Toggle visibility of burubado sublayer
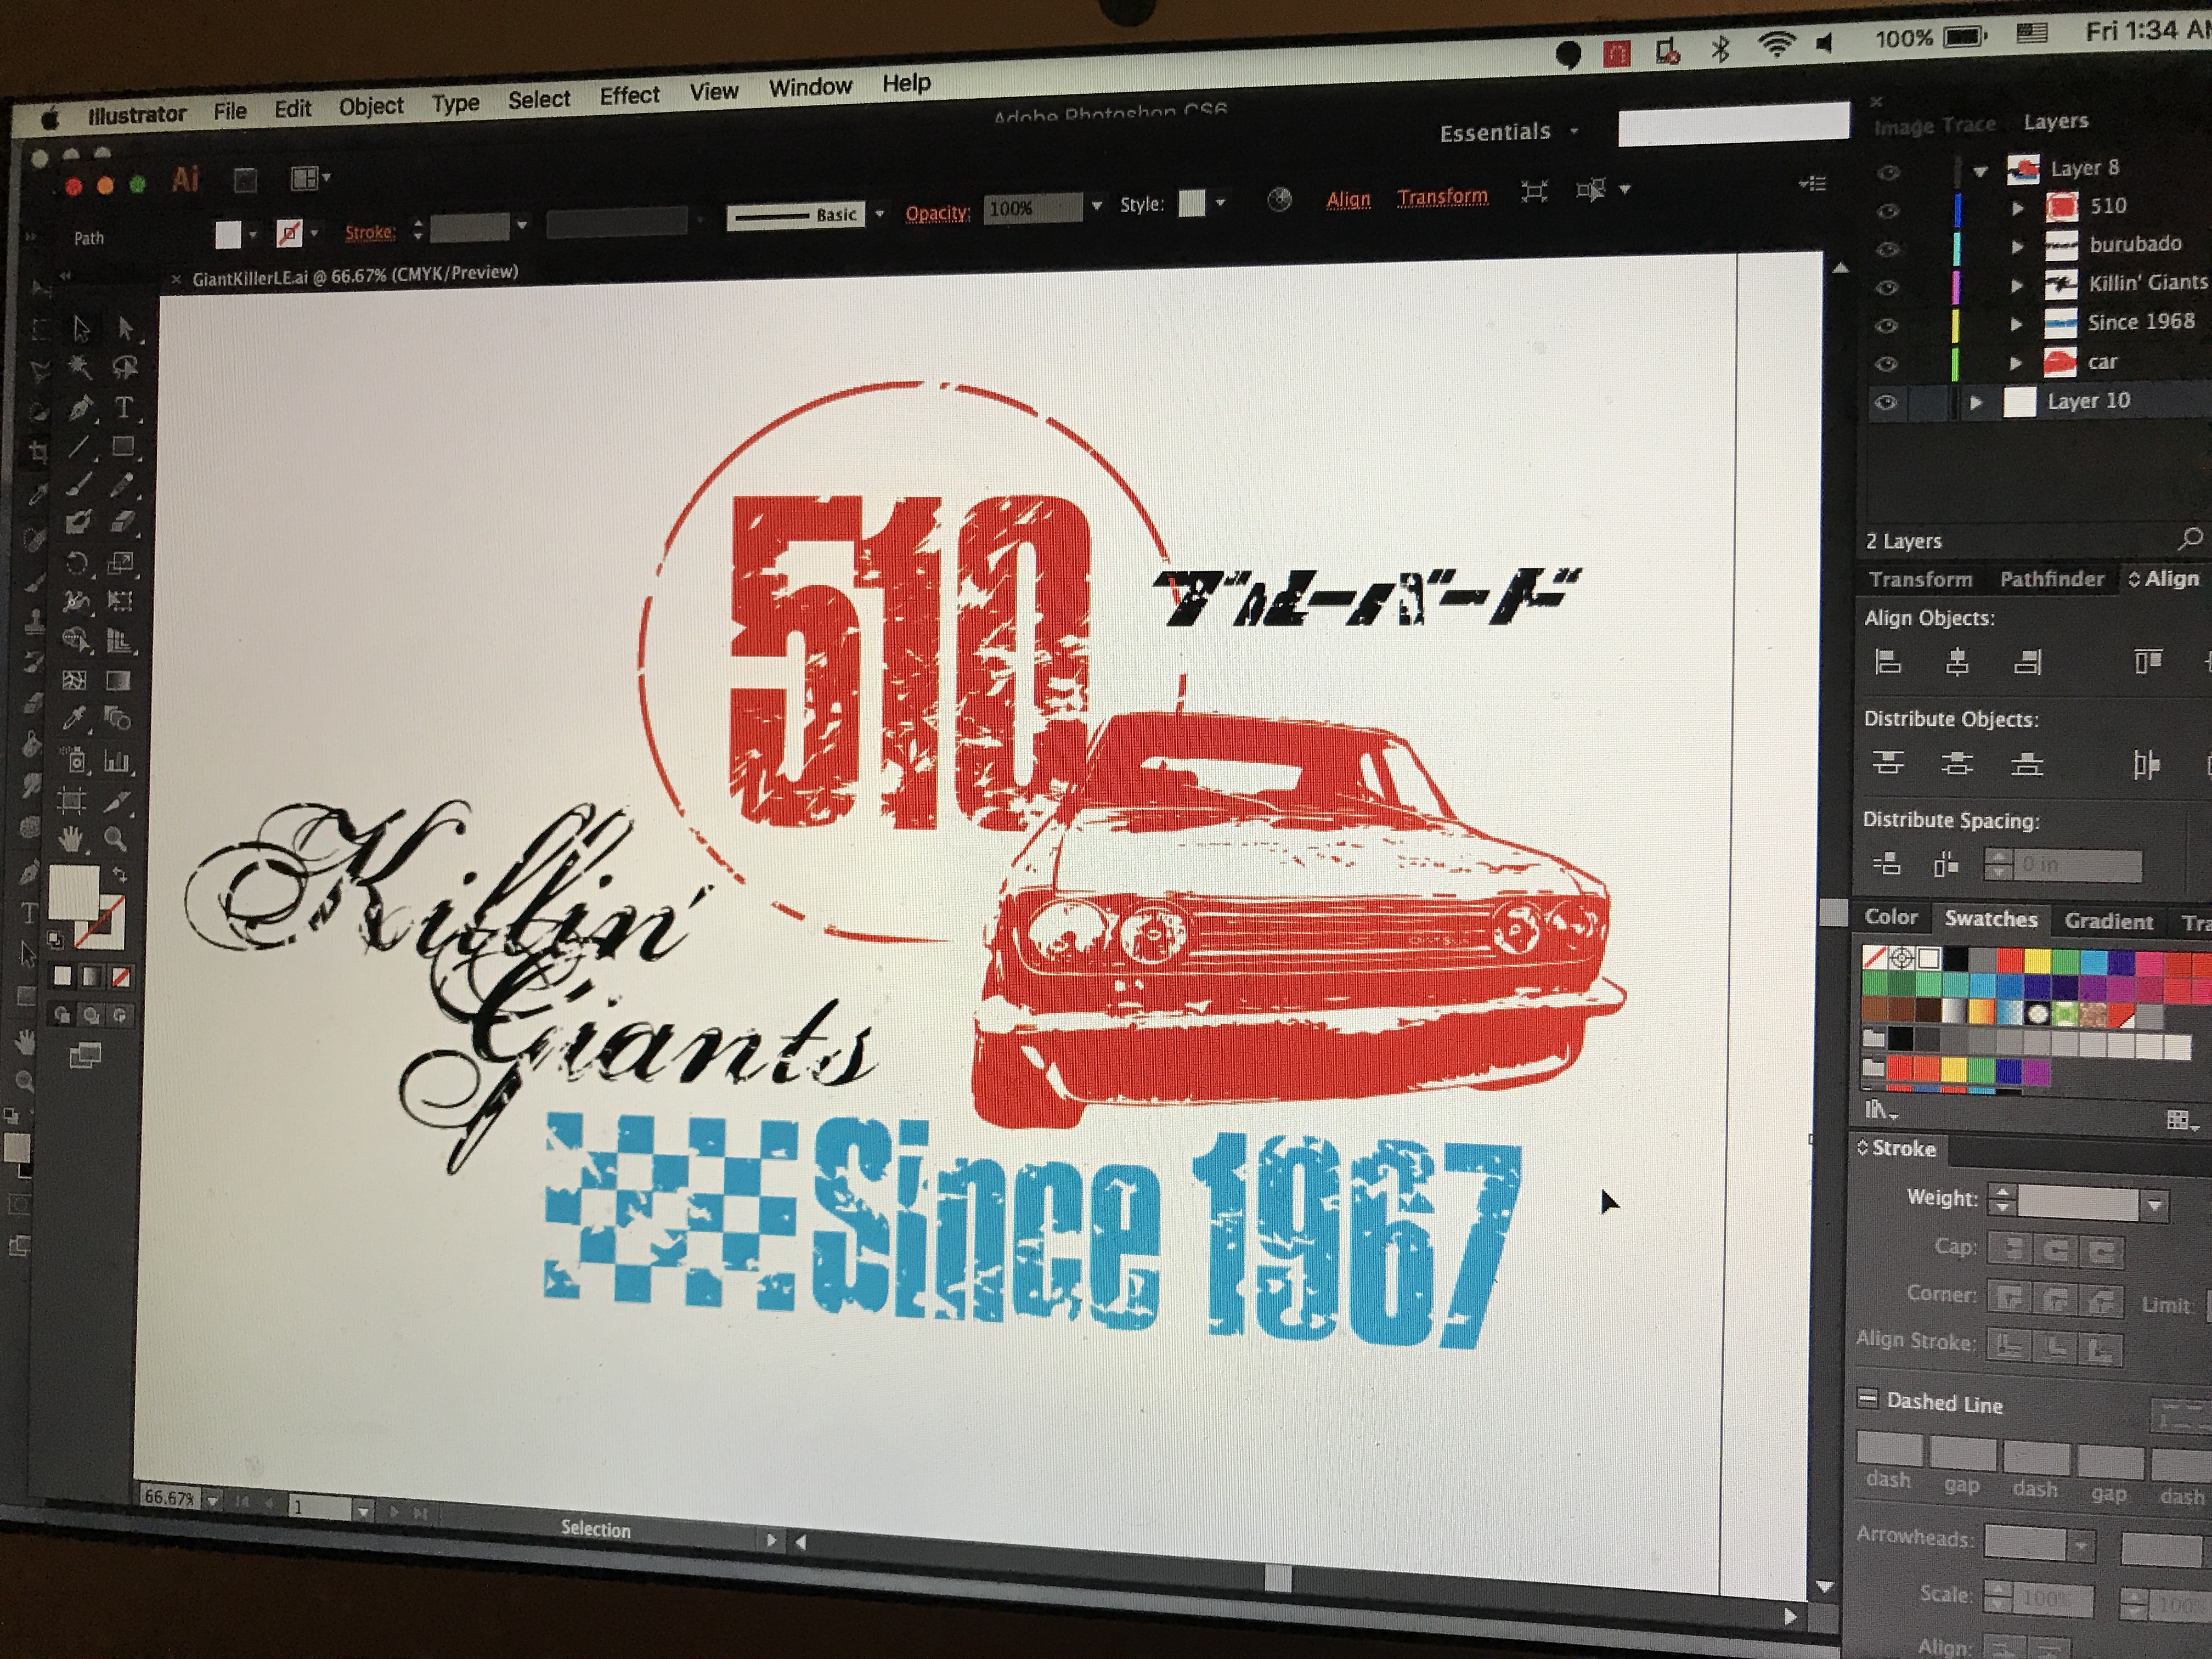Viewport: 2212px width, 1659px height. click(1887, 249)
